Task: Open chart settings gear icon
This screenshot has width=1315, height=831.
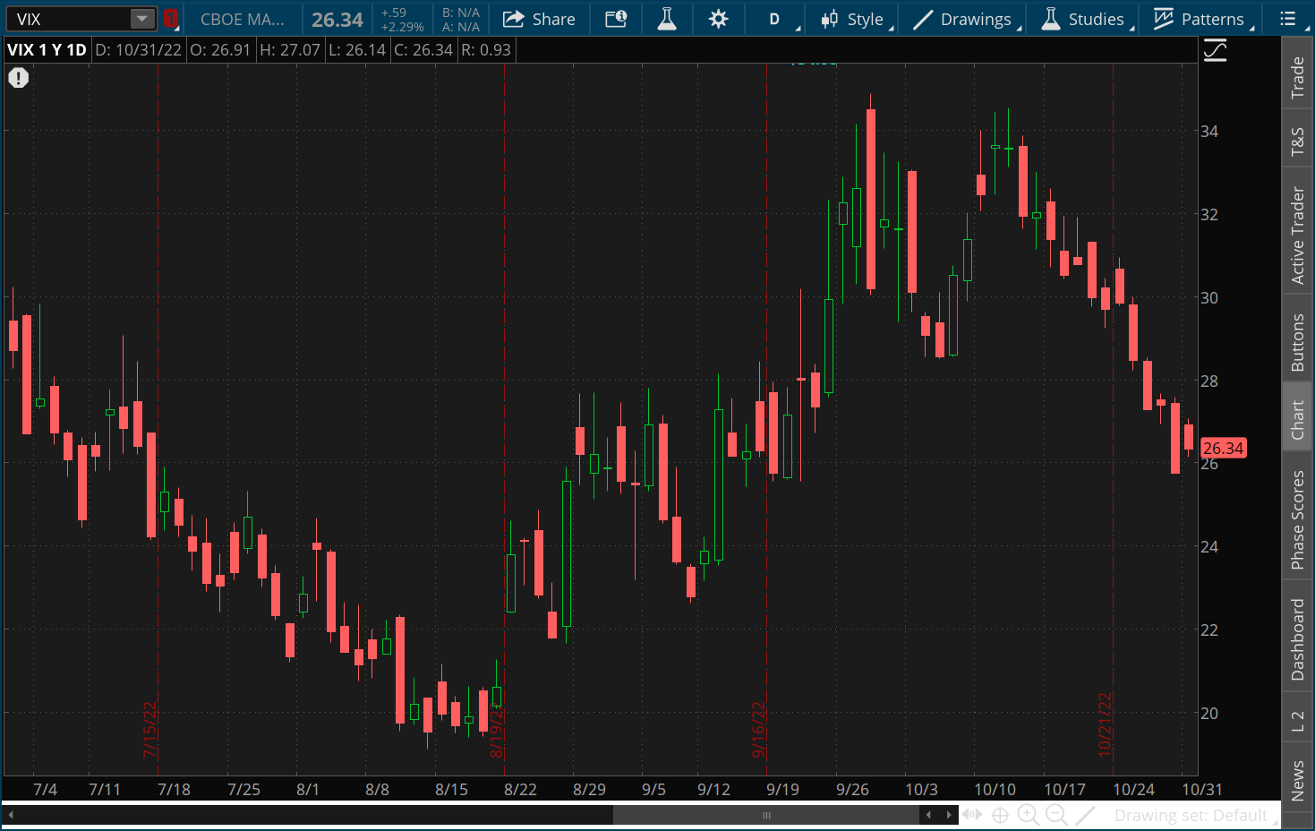Action: pyautogui.click(x=718, y=19)
